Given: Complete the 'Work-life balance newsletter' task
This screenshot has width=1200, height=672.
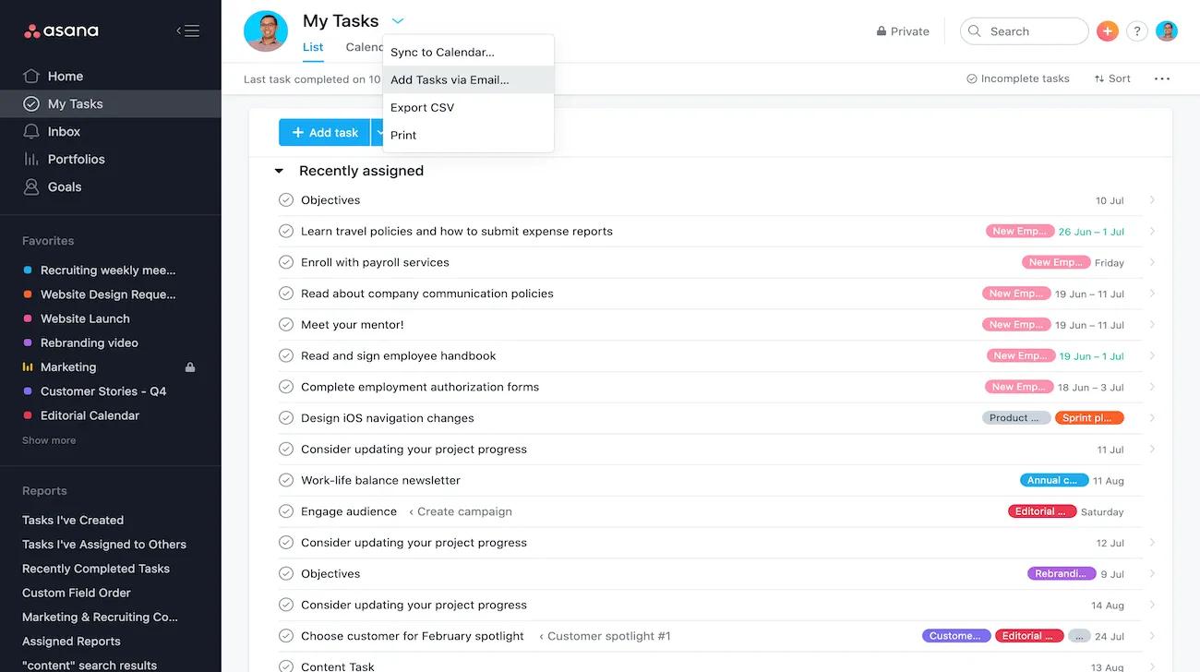Looking at the screenshot, I should click(286, 480).
